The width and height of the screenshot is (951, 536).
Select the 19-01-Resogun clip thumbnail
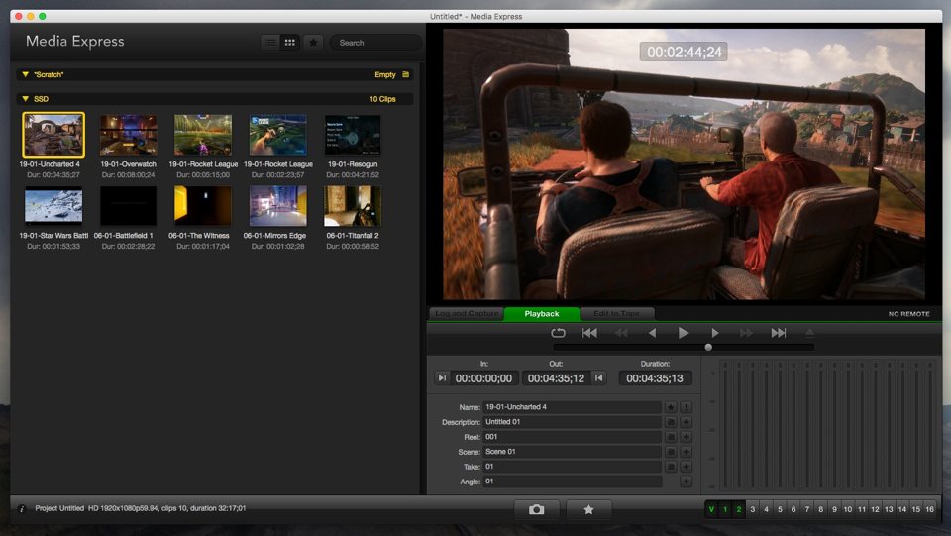[x=353, y=135]
